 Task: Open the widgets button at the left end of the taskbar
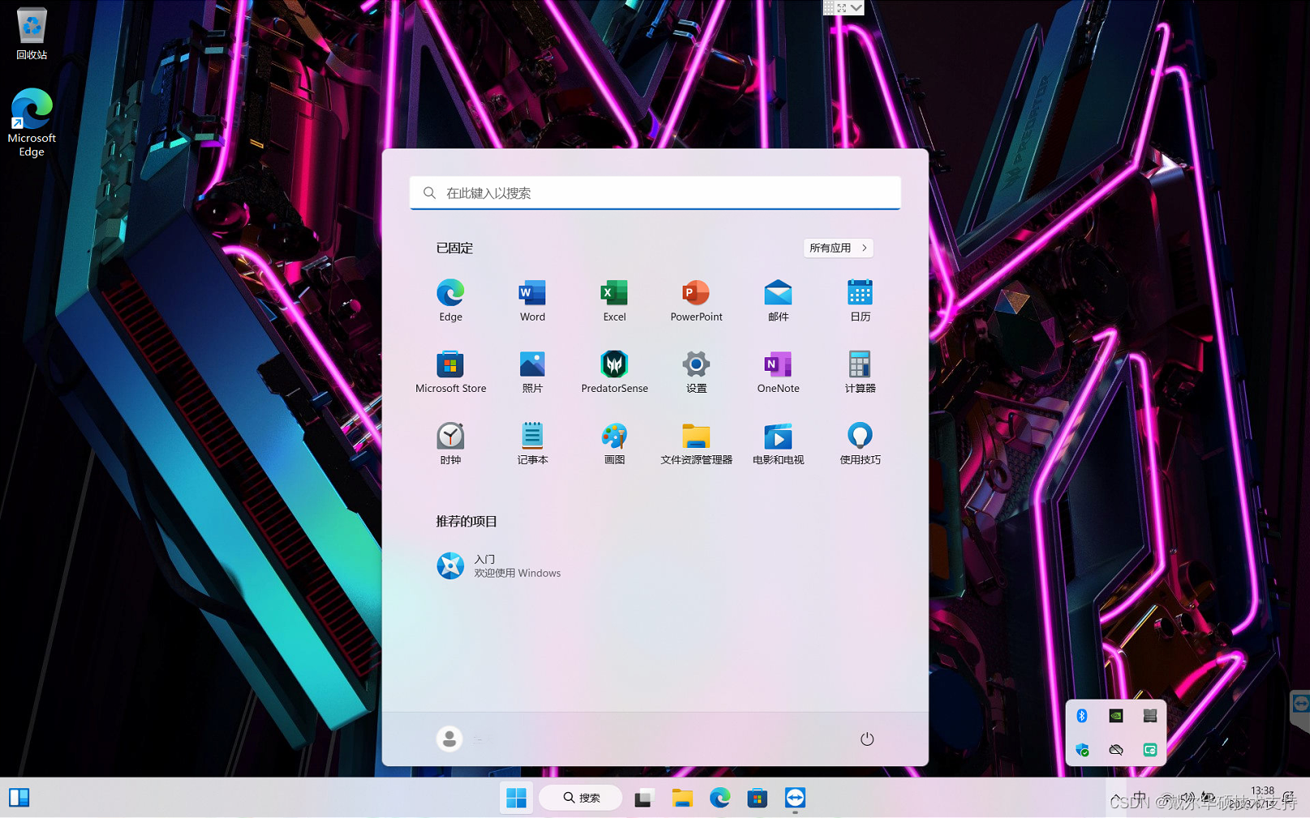click(19, 798)
